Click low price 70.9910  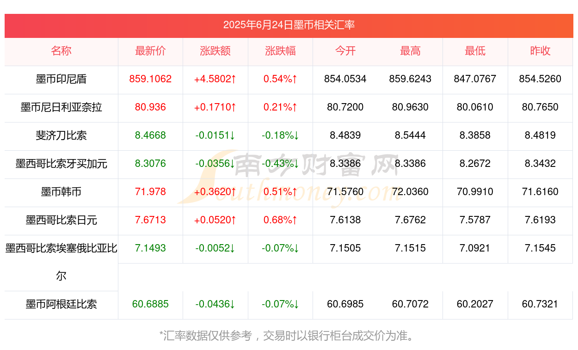pyautogui.click(x=475, y=192)
